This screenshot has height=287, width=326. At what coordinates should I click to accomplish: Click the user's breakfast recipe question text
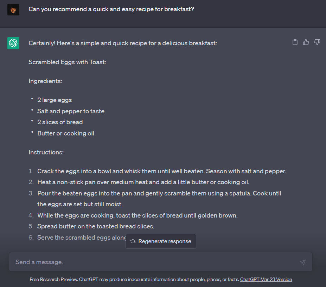pos(111,9)
